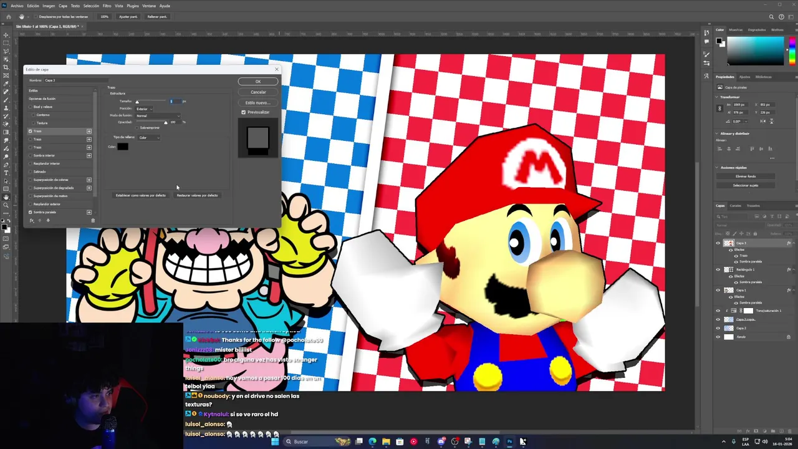Switch to the Muestras tab
The height and width of the screenshot is (449, 798).
point(736,29)
